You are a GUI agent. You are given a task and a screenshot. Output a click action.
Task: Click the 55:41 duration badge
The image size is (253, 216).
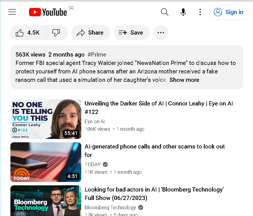coord(71,133)
